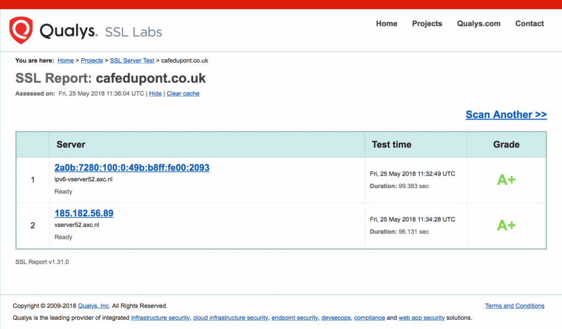Follow the cloud infrastructure security link
The height and width of the screenshot is (329, 562).
tap(231, 318)
